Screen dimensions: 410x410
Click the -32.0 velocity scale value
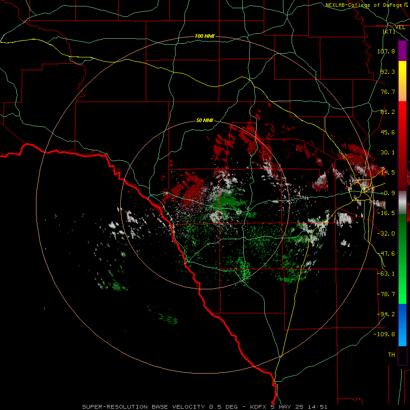(386, 234)
